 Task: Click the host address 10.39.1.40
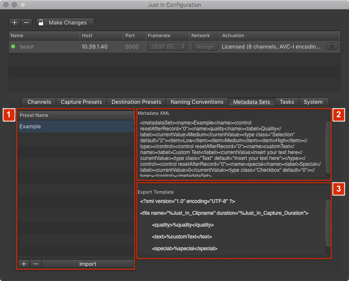pyautogui.click(x=94, y=47)
